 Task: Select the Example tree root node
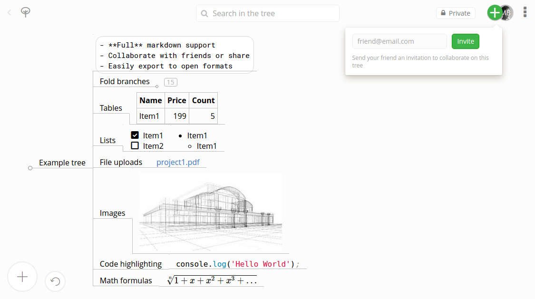(62, 163)
